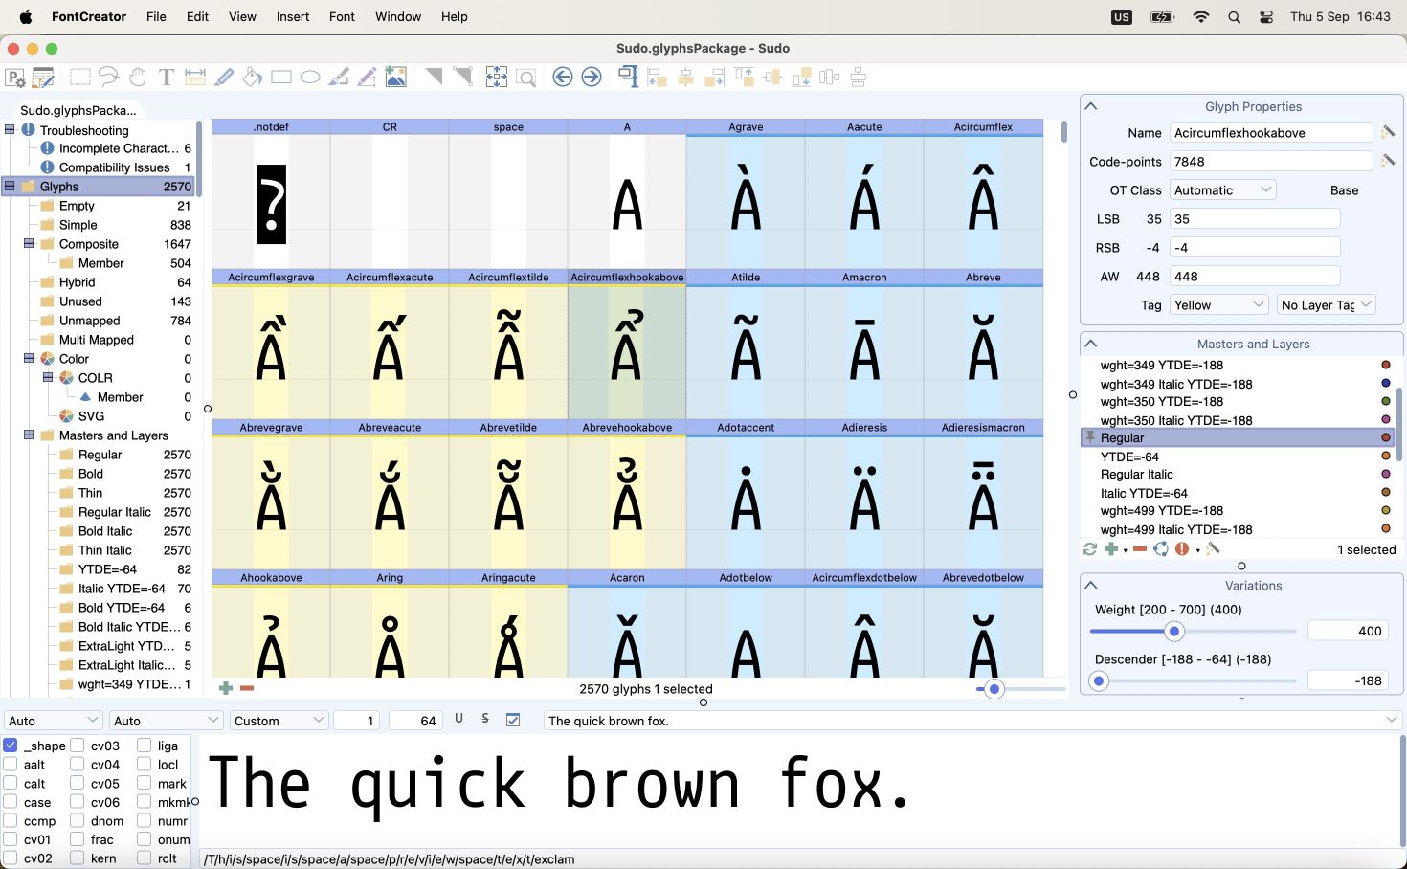1407x869 pixels.
Task: Select the ellipse shape tool
Action: [310, 78]
